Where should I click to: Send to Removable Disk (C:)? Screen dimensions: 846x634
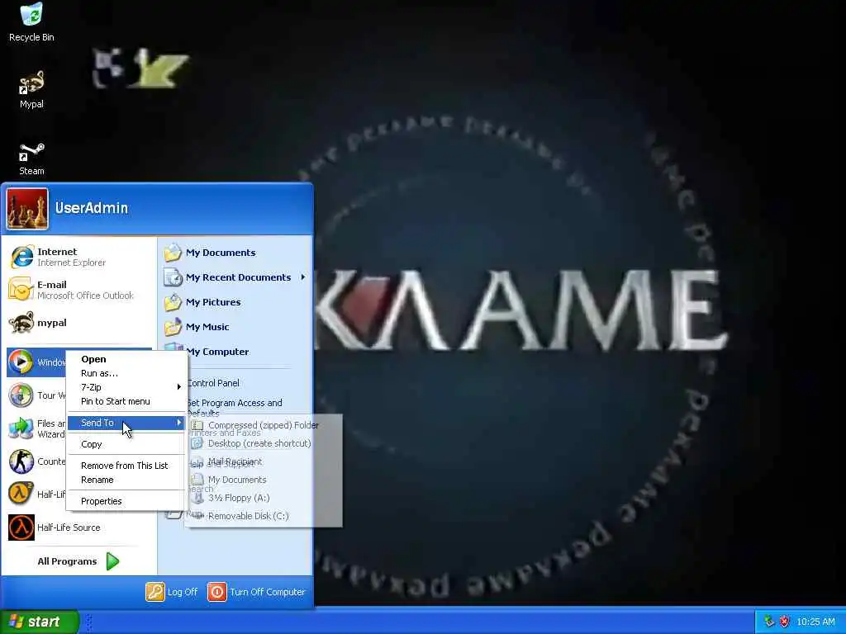coord(264,516)
